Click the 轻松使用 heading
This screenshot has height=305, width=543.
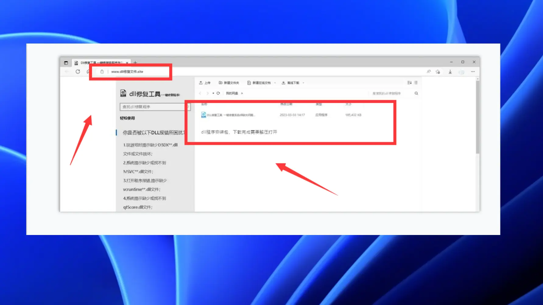pos(127,118)
